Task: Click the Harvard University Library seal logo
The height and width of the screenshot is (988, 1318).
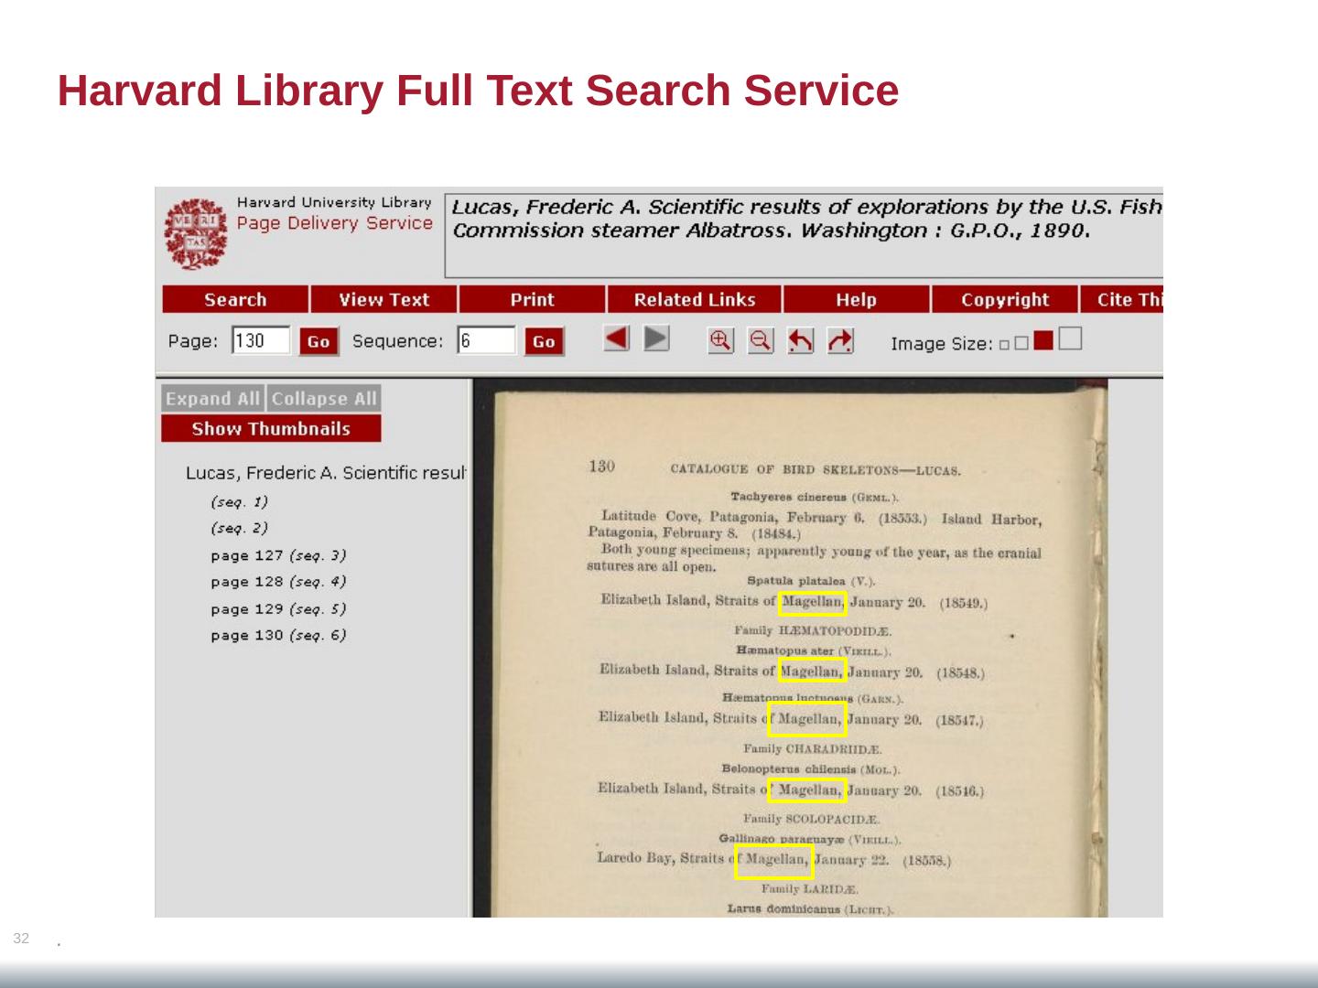Action: tap(195, 232)
